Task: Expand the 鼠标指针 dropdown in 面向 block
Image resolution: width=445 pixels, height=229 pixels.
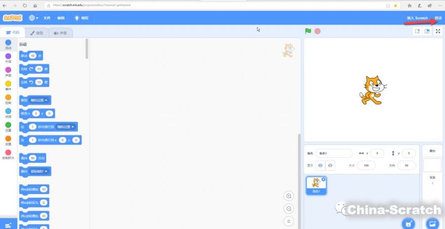Action: pyautogui.click(x=41, y=171)
